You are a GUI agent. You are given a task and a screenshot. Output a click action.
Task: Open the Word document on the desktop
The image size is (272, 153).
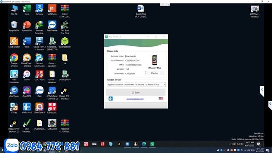click(x=141, y=11)
